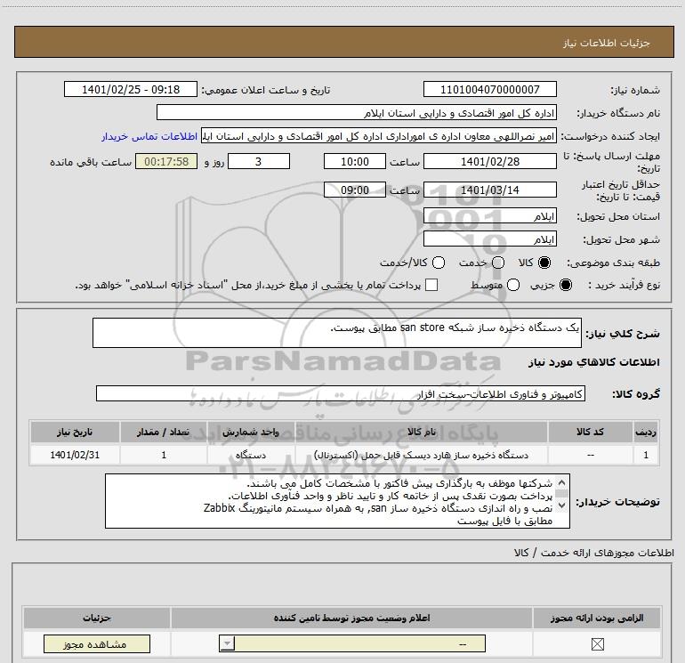685x663 pixels.
Task: Click the تعداد / مقدار column header
Action: 164,432
